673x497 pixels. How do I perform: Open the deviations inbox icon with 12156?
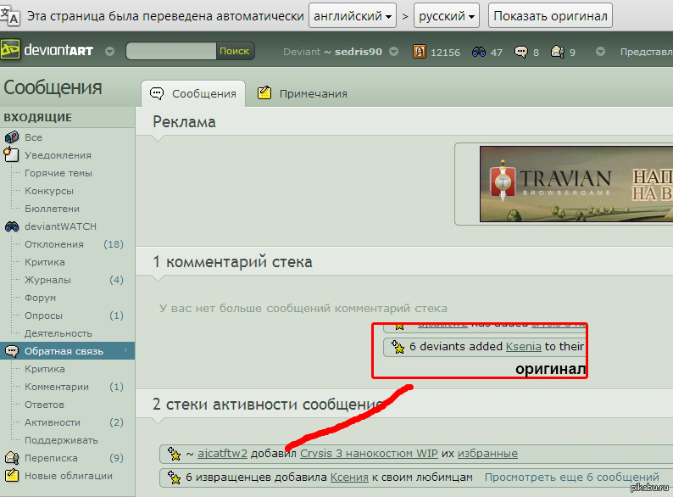[x=420, y=52]
